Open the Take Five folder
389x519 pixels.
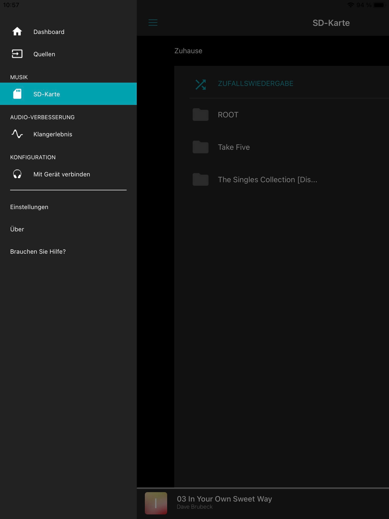[234, 147]
